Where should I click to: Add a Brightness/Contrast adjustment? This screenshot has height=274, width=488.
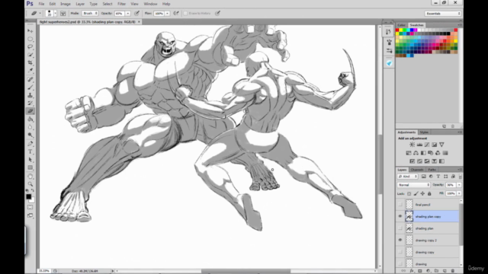(x=412, y=145)
